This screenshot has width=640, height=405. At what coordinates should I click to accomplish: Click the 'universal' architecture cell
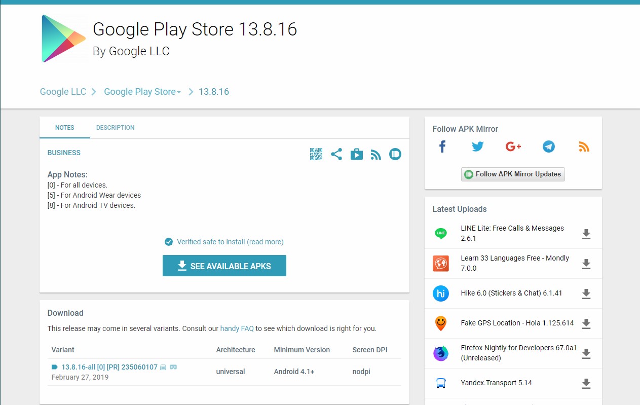pyautogui.click(x=231, y=372)
